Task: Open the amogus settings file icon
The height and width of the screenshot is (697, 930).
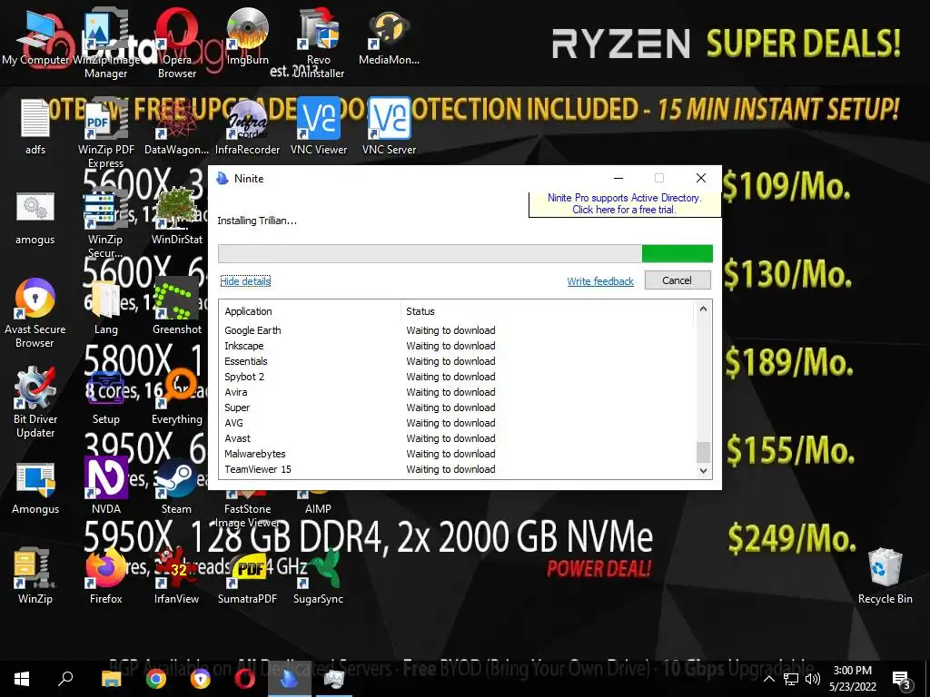Action: 35,218
